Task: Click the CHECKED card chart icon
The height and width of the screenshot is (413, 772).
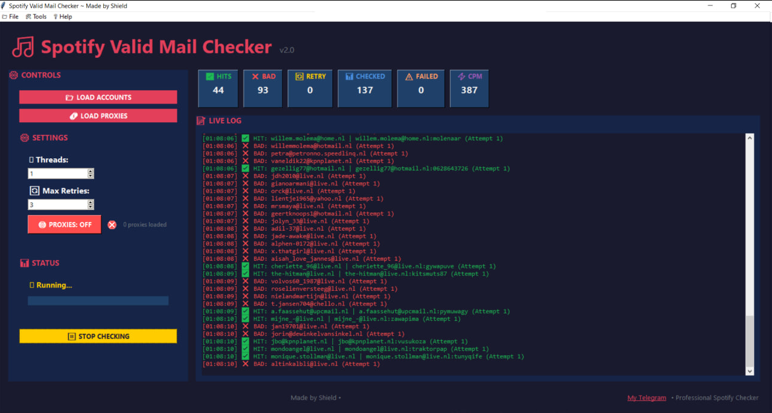Action: (x=349, y=76)
